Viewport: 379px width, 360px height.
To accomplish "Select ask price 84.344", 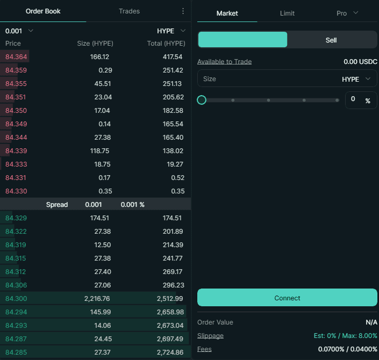I will (16, 137).
